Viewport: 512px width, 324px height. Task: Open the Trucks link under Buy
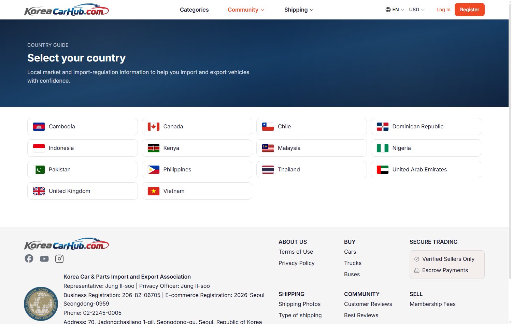tap(353, 263)
